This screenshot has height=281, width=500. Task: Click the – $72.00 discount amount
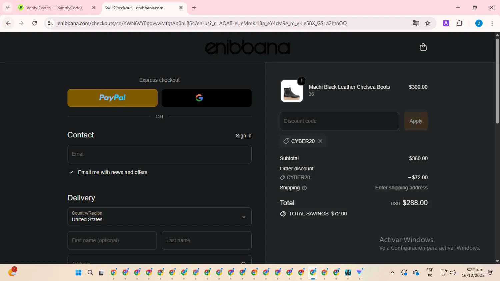[418, 177]
